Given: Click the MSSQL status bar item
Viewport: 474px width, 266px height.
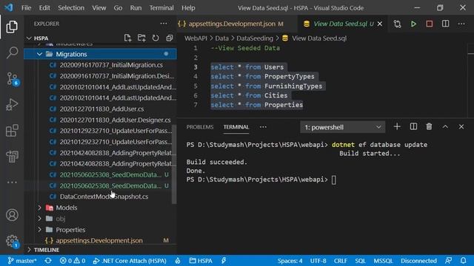Looking at the screenshot, I should pyautogui.click(x=383, y=261).
